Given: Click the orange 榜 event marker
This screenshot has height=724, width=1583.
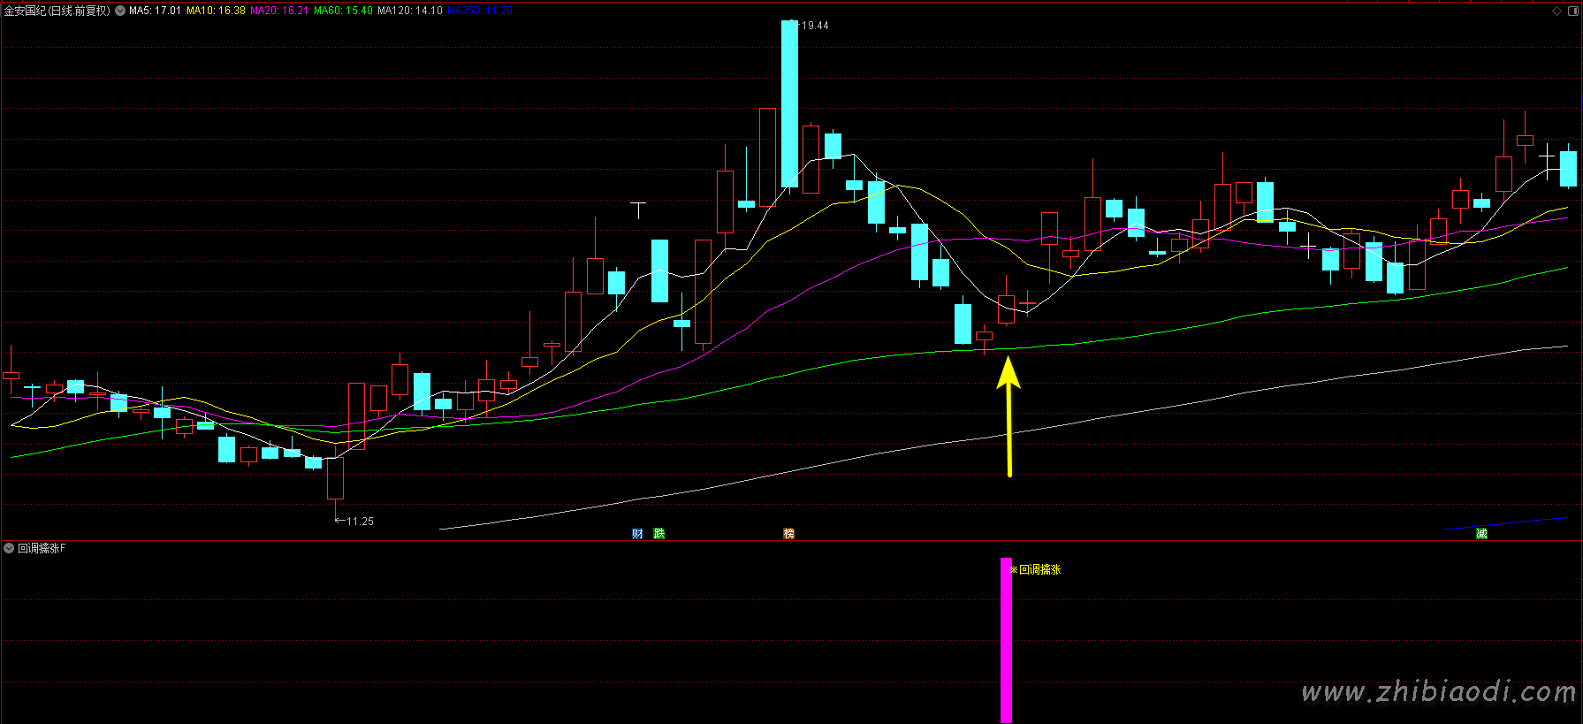Looking at the screenshot, I should point(788,533).
